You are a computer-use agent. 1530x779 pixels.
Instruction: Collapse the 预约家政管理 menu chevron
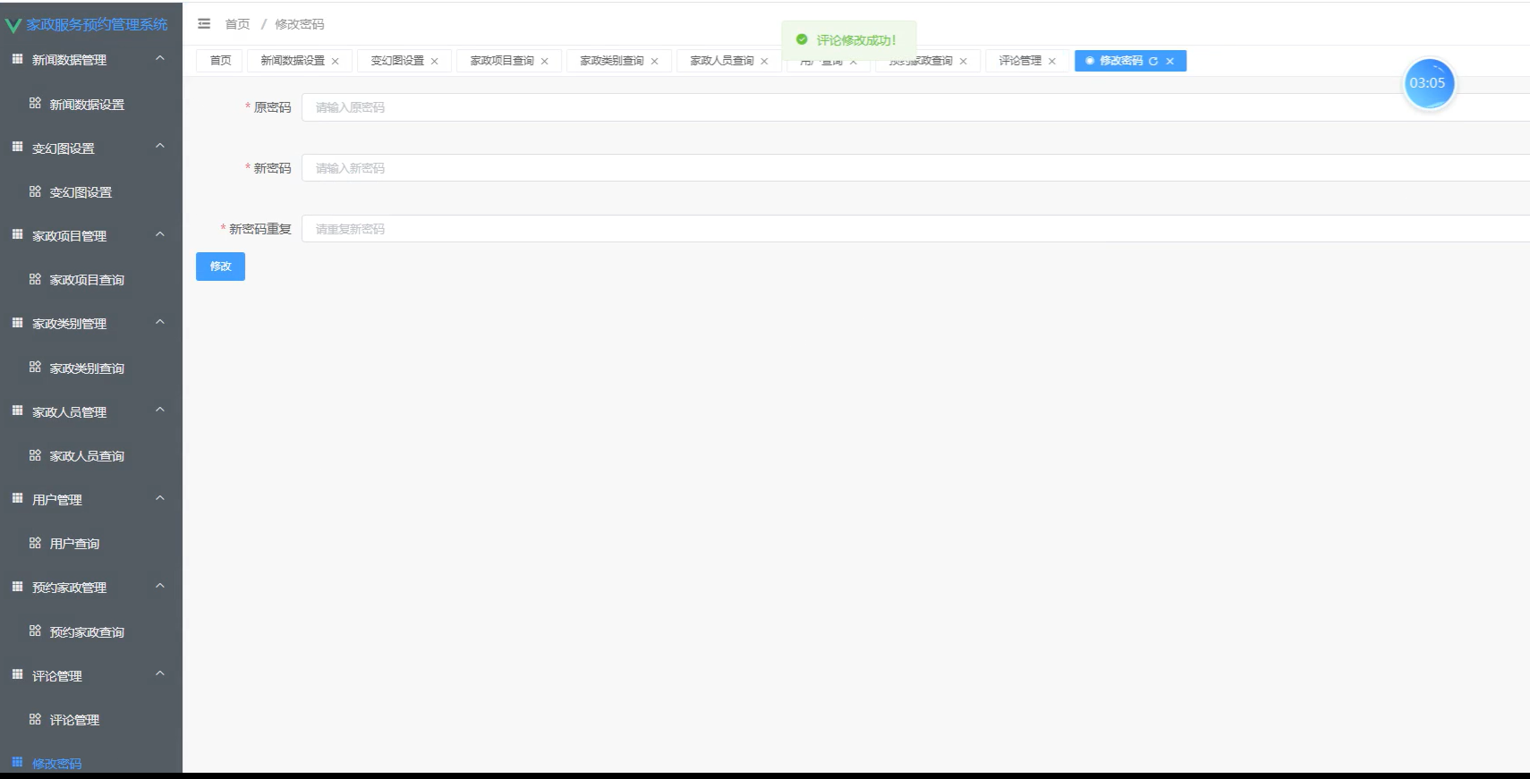point(160,586)
